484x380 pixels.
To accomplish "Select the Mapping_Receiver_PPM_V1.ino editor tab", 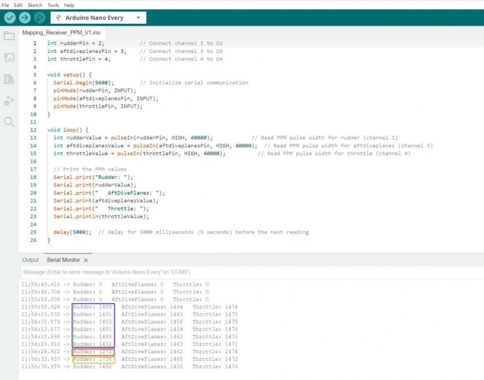I will (x=61, y=33).
